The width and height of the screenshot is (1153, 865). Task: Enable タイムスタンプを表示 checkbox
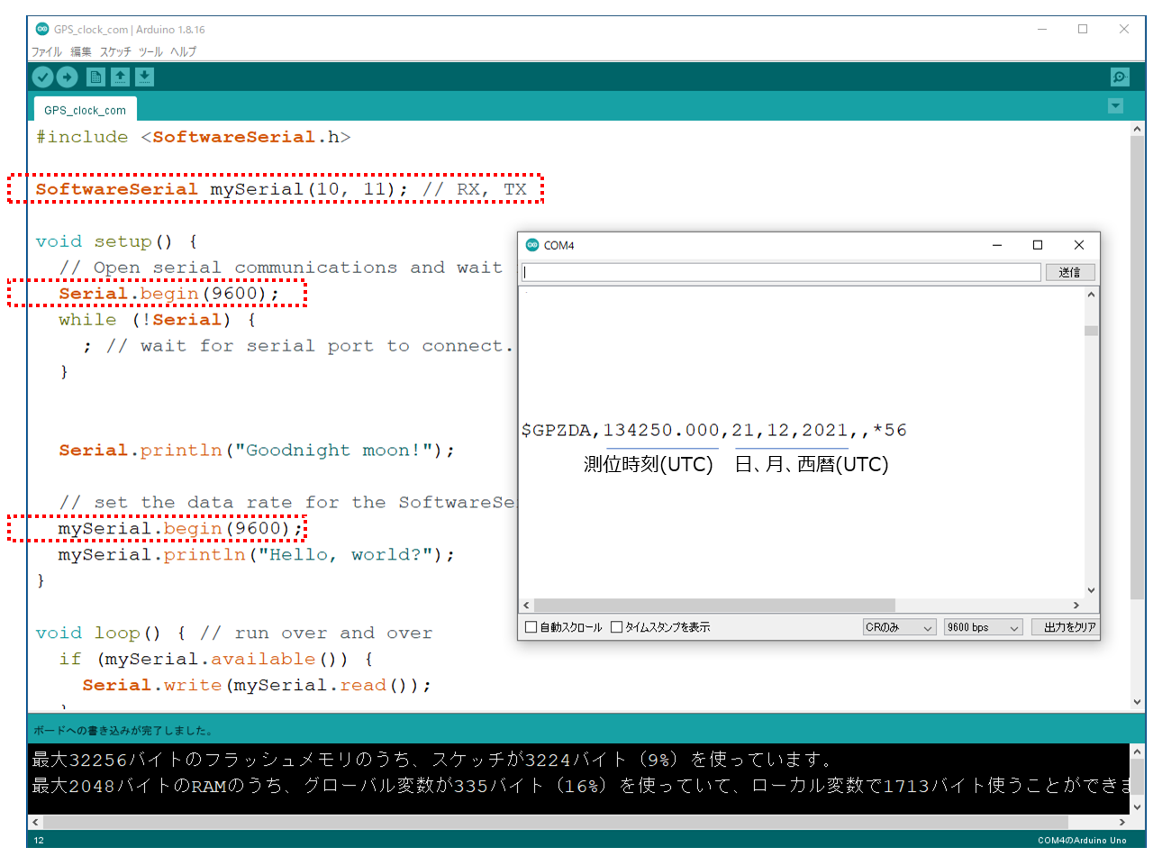click(x=617, y=626)
